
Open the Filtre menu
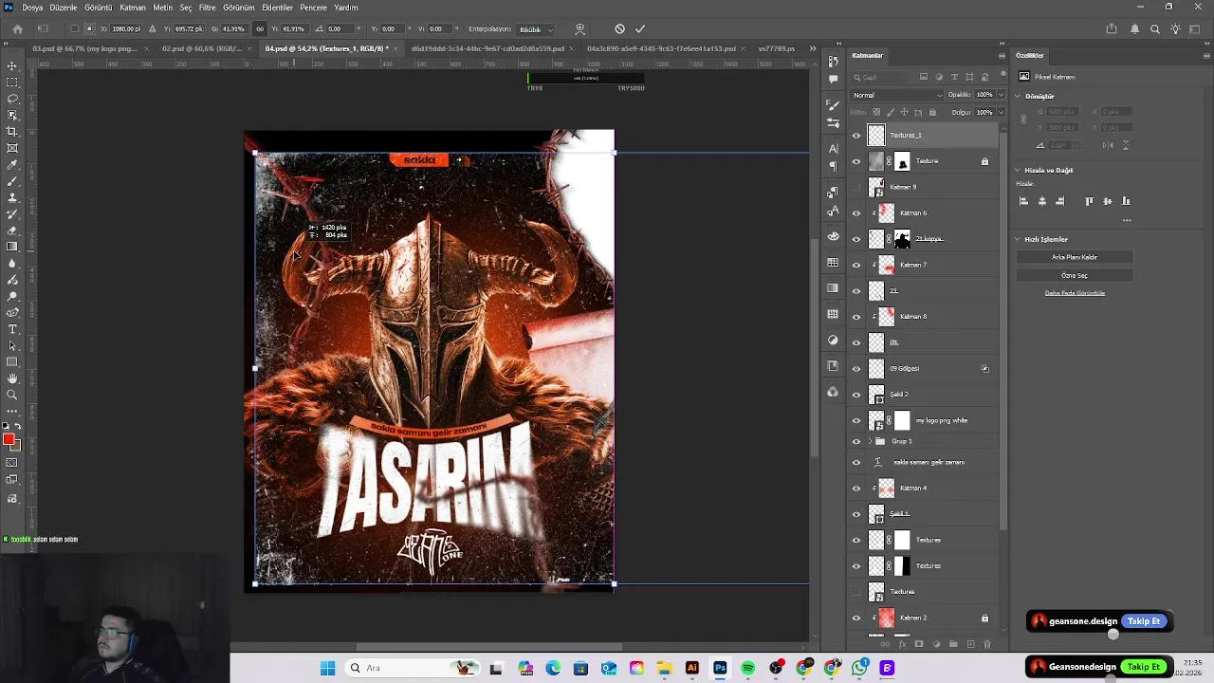207,8
